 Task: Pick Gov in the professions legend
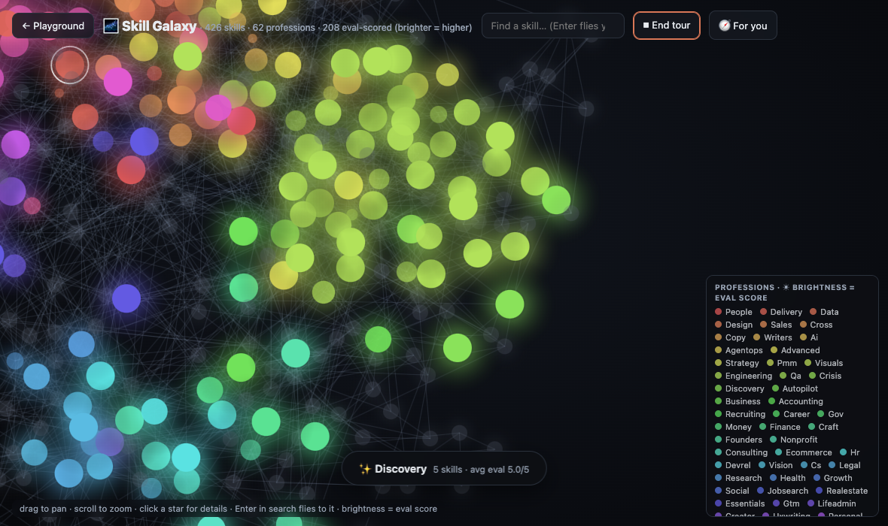tap(830, 414)
